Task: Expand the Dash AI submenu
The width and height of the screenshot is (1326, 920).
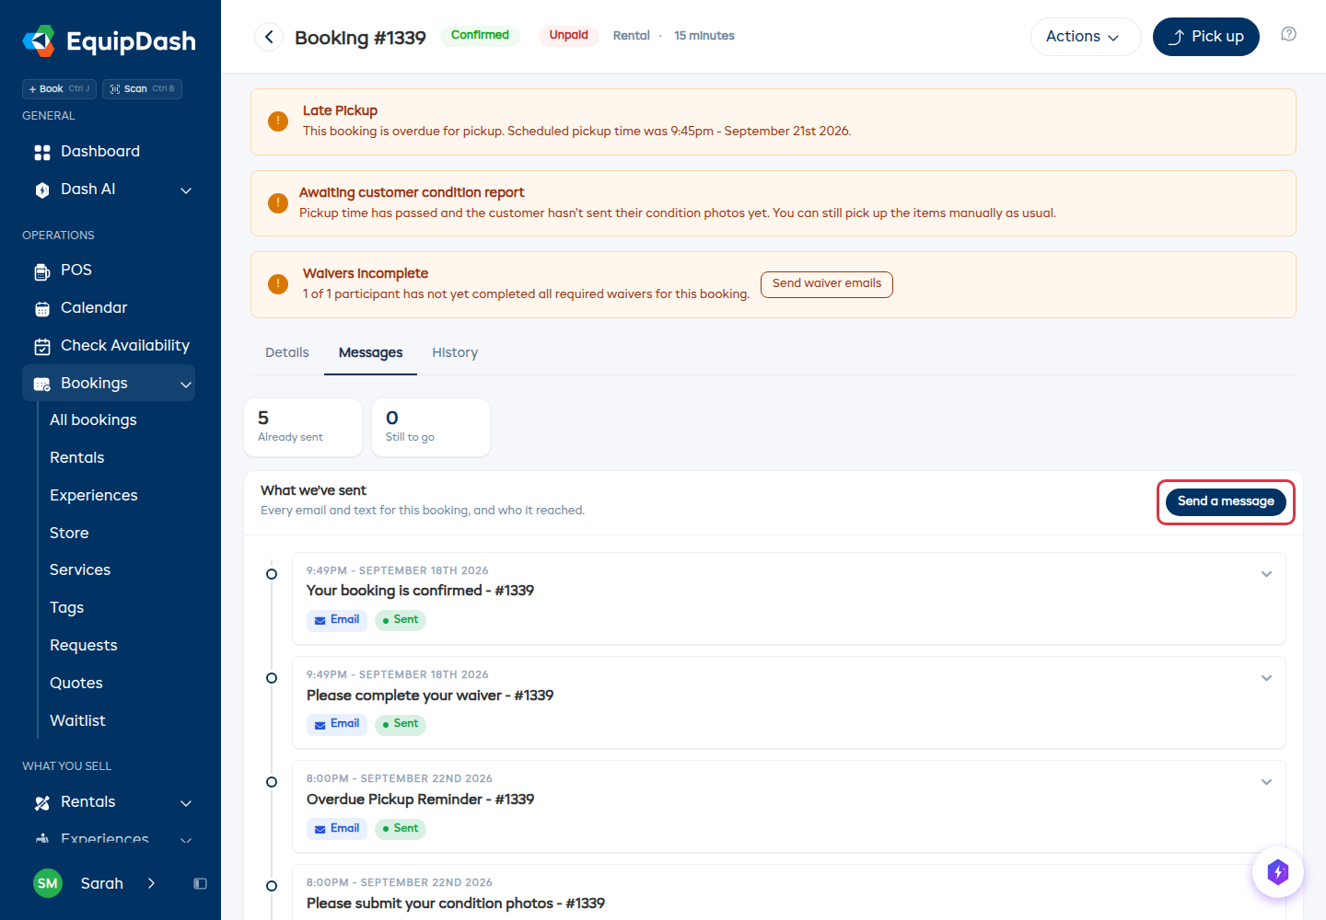Action: 186,190
